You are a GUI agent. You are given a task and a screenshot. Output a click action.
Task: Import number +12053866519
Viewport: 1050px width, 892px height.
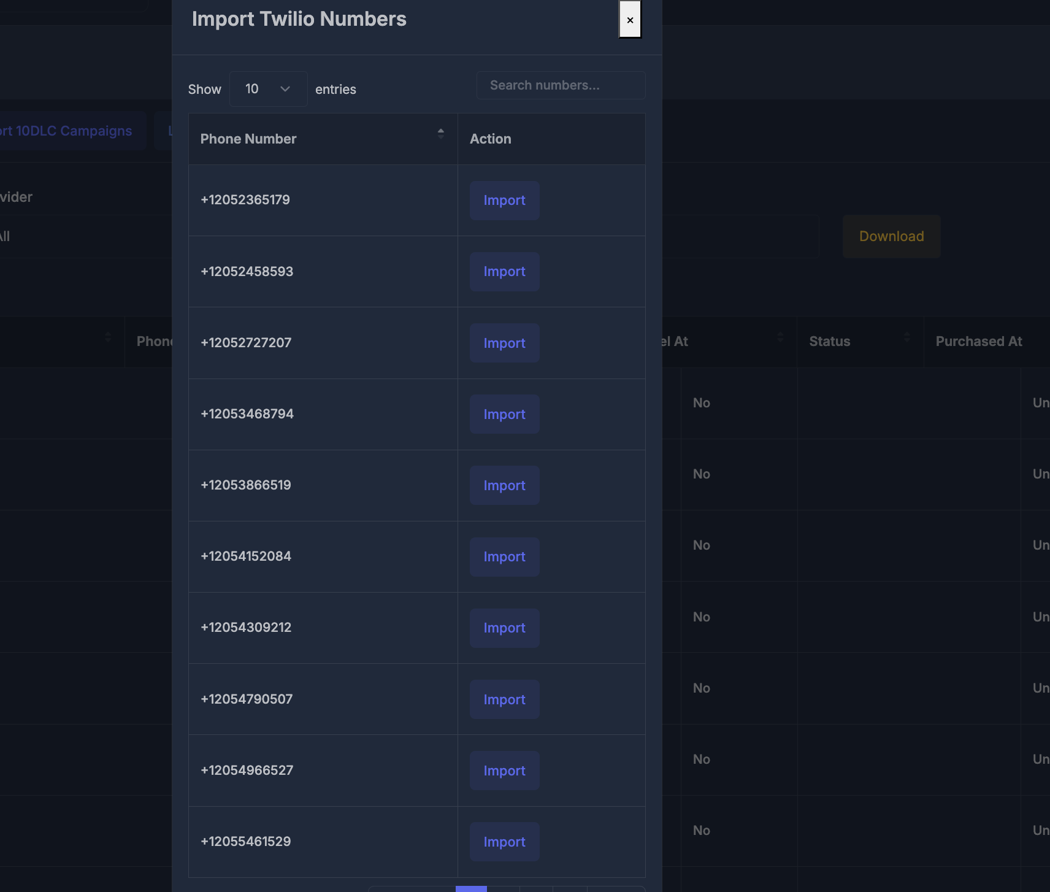(504, 485)
